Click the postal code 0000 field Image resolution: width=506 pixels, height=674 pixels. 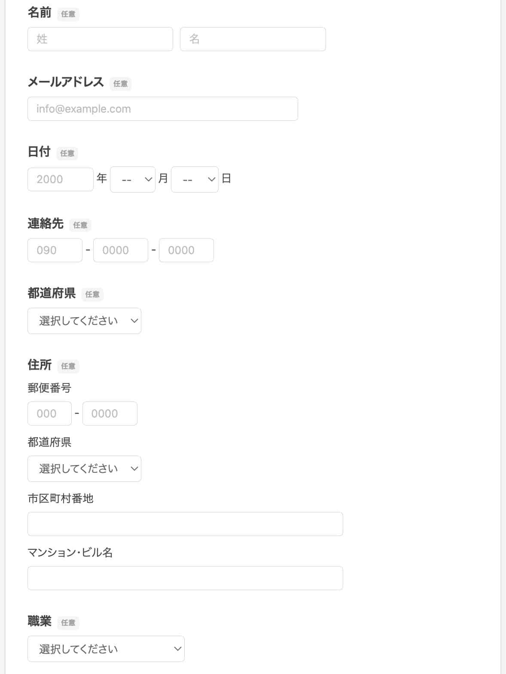[110, 413]
